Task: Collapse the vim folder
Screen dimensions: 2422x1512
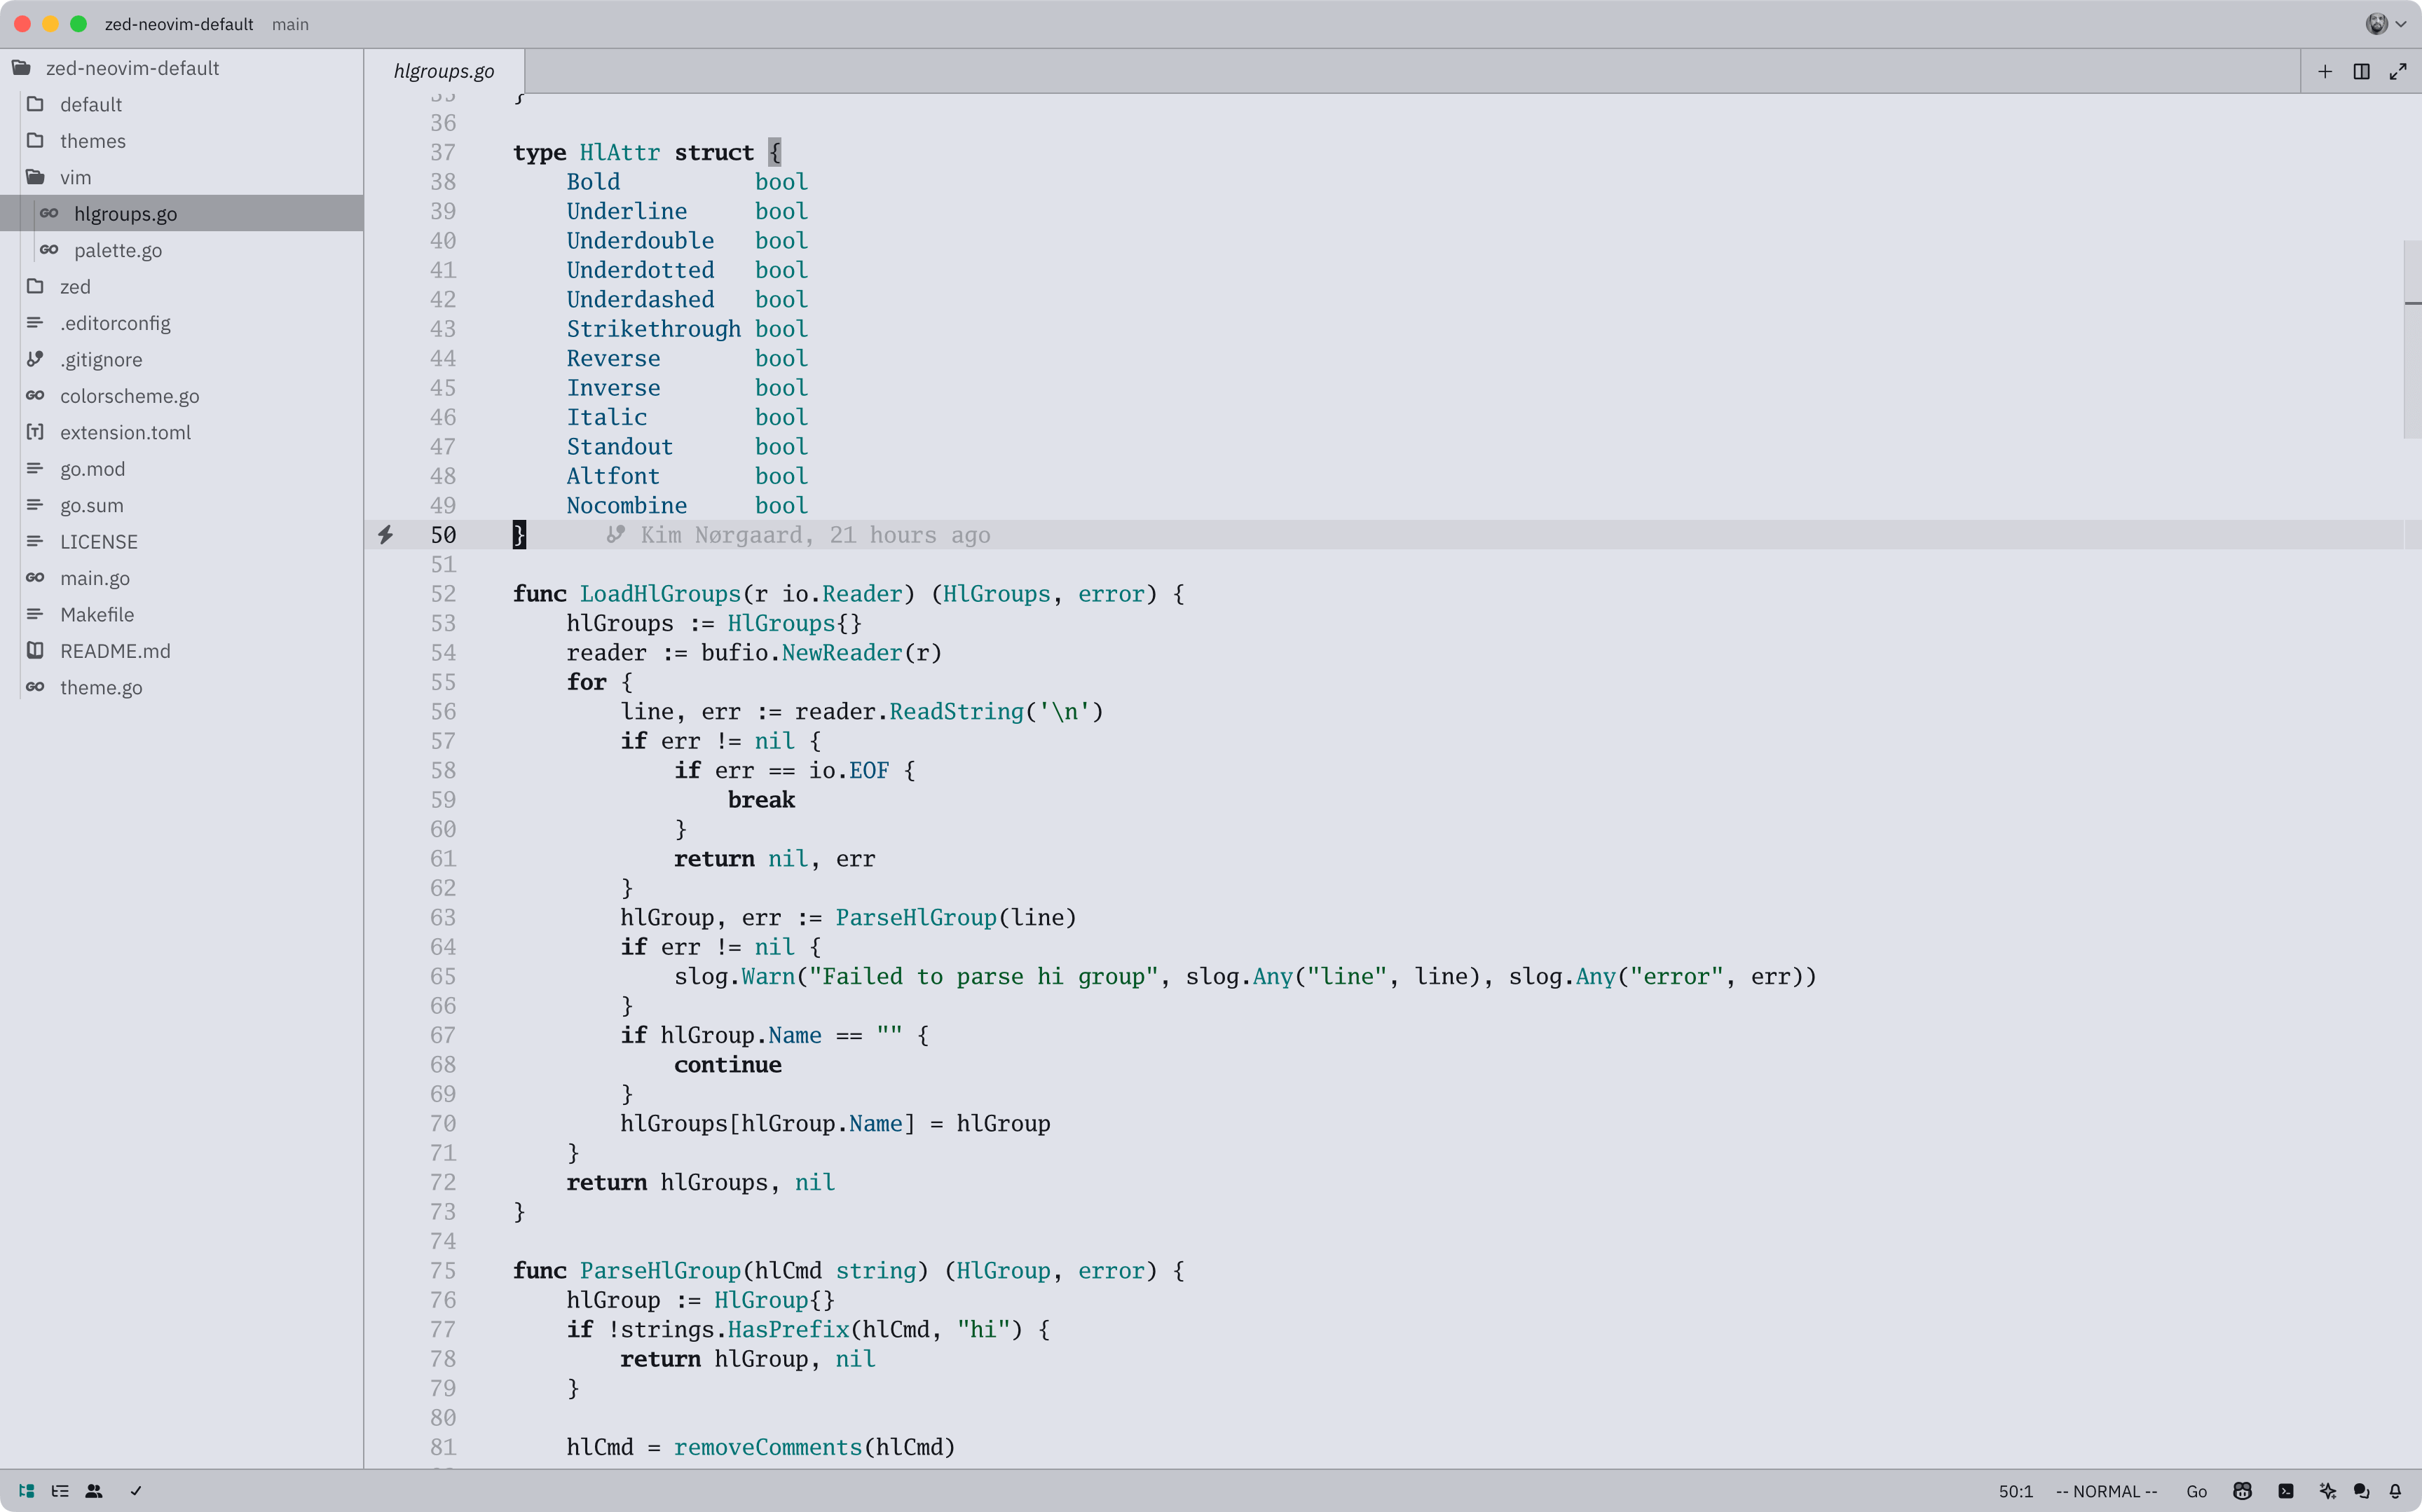Action: pyautogui.click(x=181, y=177)
